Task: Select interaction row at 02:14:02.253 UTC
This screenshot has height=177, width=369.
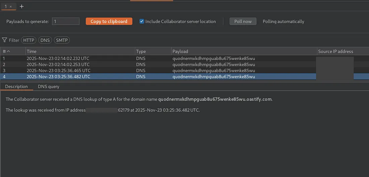Action: coord(184,64)
